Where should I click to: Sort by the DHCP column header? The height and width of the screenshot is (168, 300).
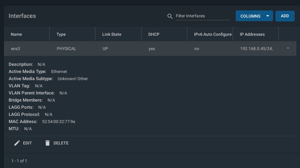(154, 34)
